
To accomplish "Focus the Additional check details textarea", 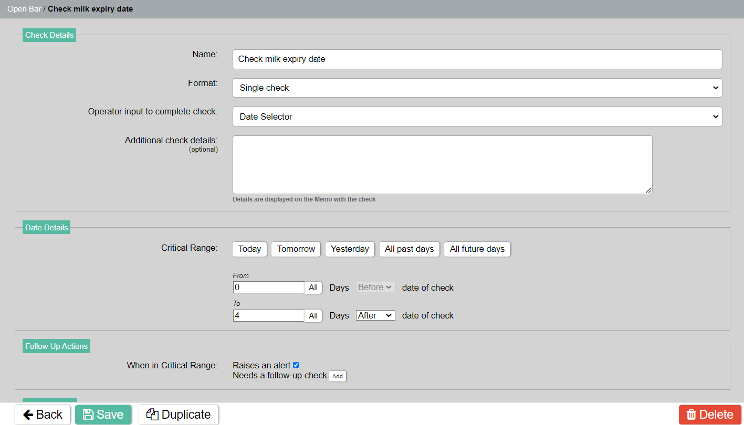I will tap(442, 165).
